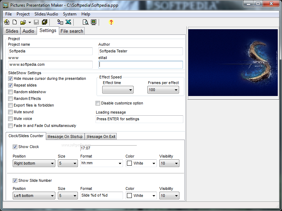Click the preview magnifier page icon
Image resolution: width=282 pixels, height=211 pixels.
tap(85, 22)
